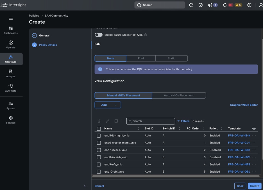Click the horizontal scrollbar under the table
This screenshot has width=263, height=190.
point(176,176)
